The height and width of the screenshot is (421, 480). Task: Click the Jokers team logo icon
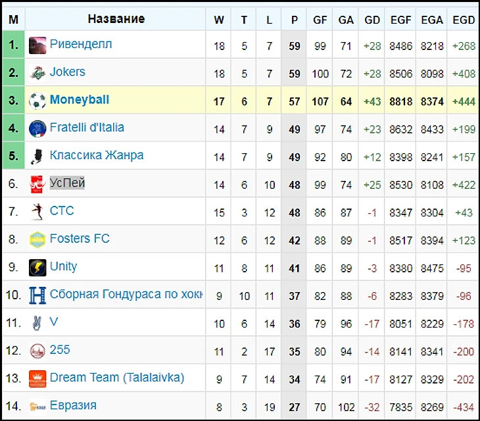click(x=37, y=73)
